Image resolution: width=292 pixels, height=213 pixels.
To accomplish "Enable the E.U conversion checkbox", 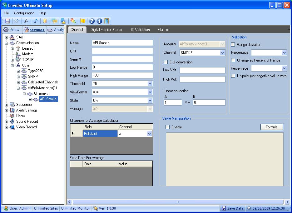I will (166, 62).
